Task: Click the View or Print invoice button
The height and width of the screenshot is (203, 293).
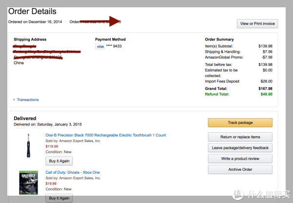Action: 257,24
